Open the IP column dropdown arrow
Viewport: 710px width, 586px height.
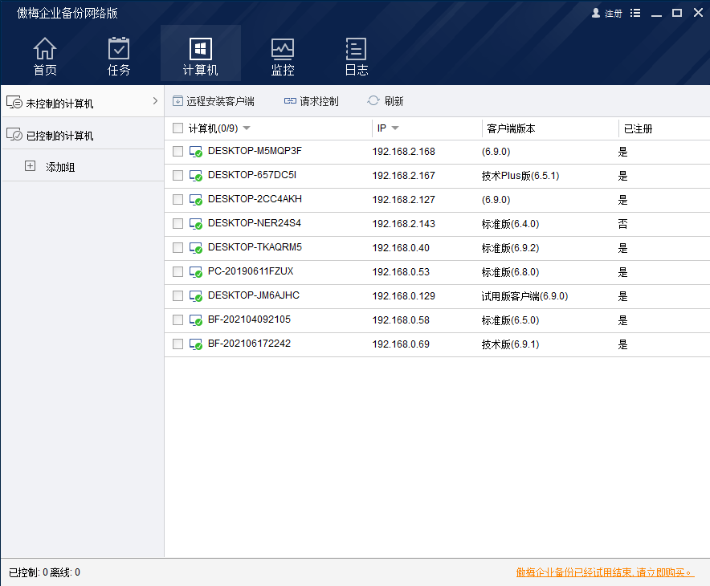pos(395,128)
